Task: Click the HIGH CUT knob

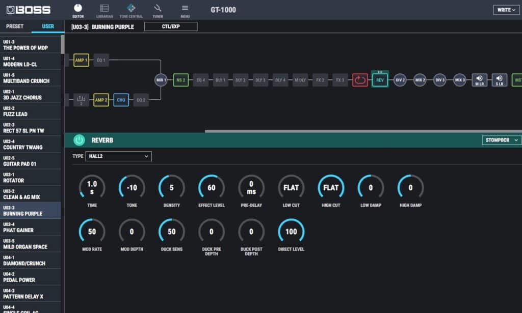Action: 331,188
